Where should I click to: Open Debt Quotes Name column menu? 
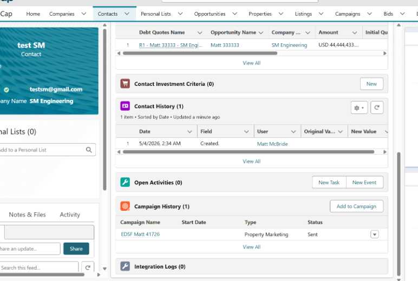(x=200, y=33)
